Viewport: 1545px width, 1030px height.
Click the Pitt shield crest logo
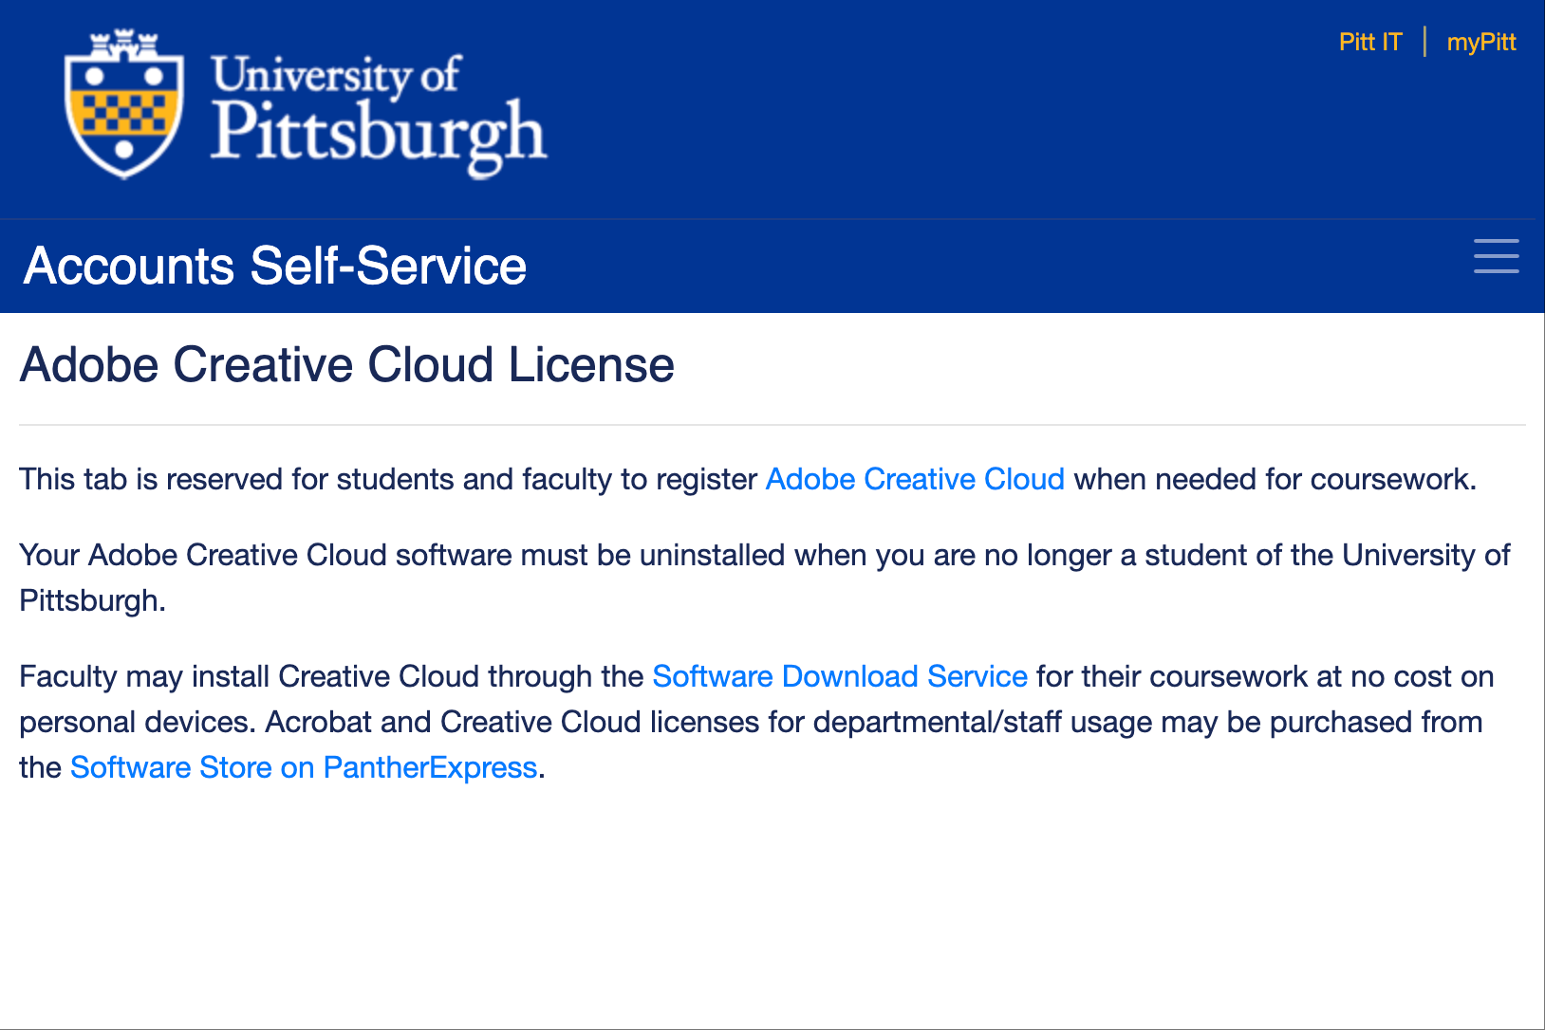click(x=123, y=104)
